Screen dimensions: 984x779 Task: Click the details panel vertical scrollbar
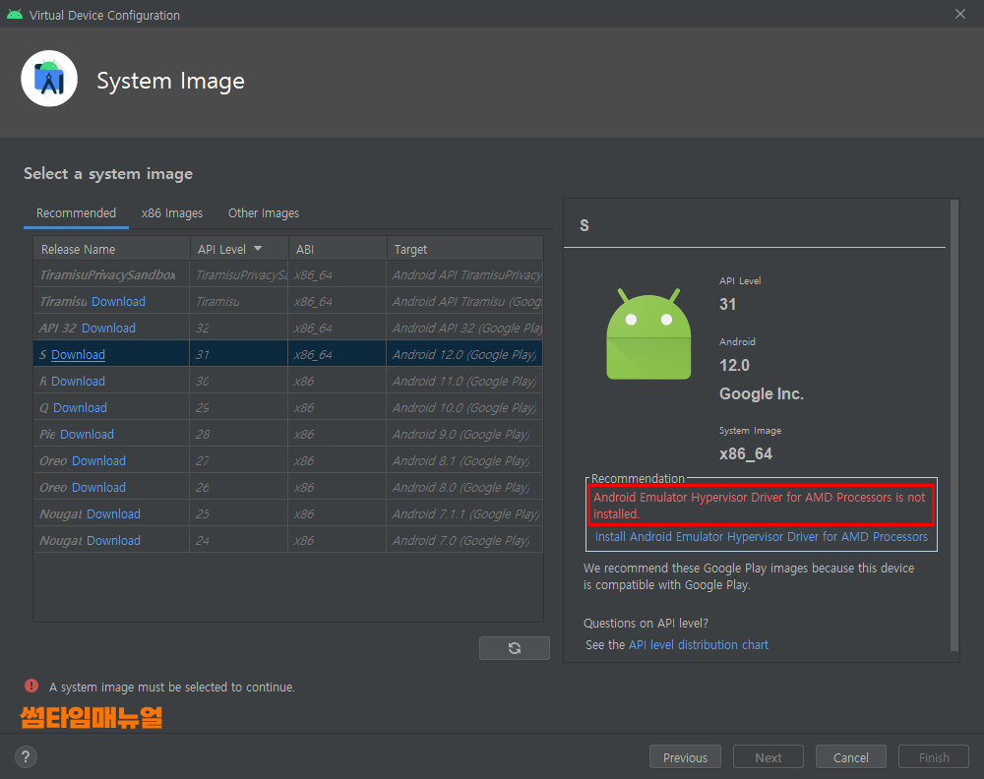click(954, 425)
